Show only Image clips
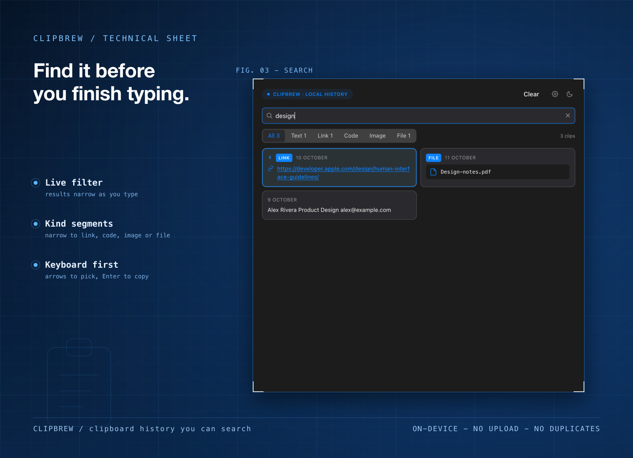Viewport: 633px width, 458px height. pyautogui.click(x=377, y=136)
